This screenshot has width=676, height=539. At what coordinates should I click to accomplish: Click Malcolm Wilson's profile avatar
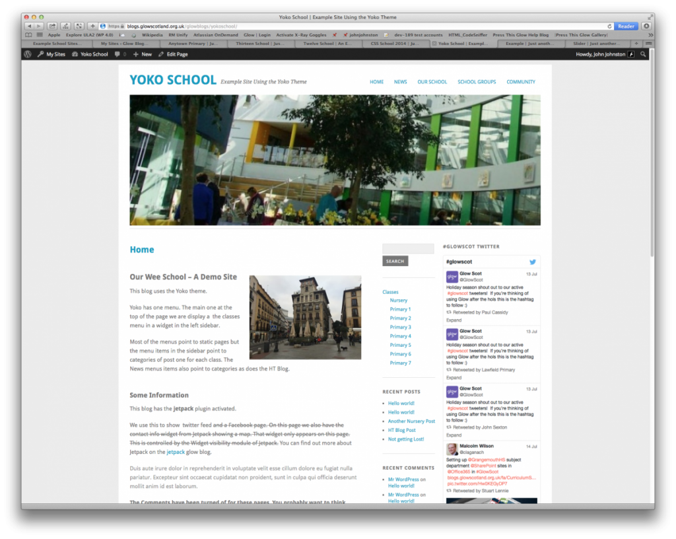point(453,450)
